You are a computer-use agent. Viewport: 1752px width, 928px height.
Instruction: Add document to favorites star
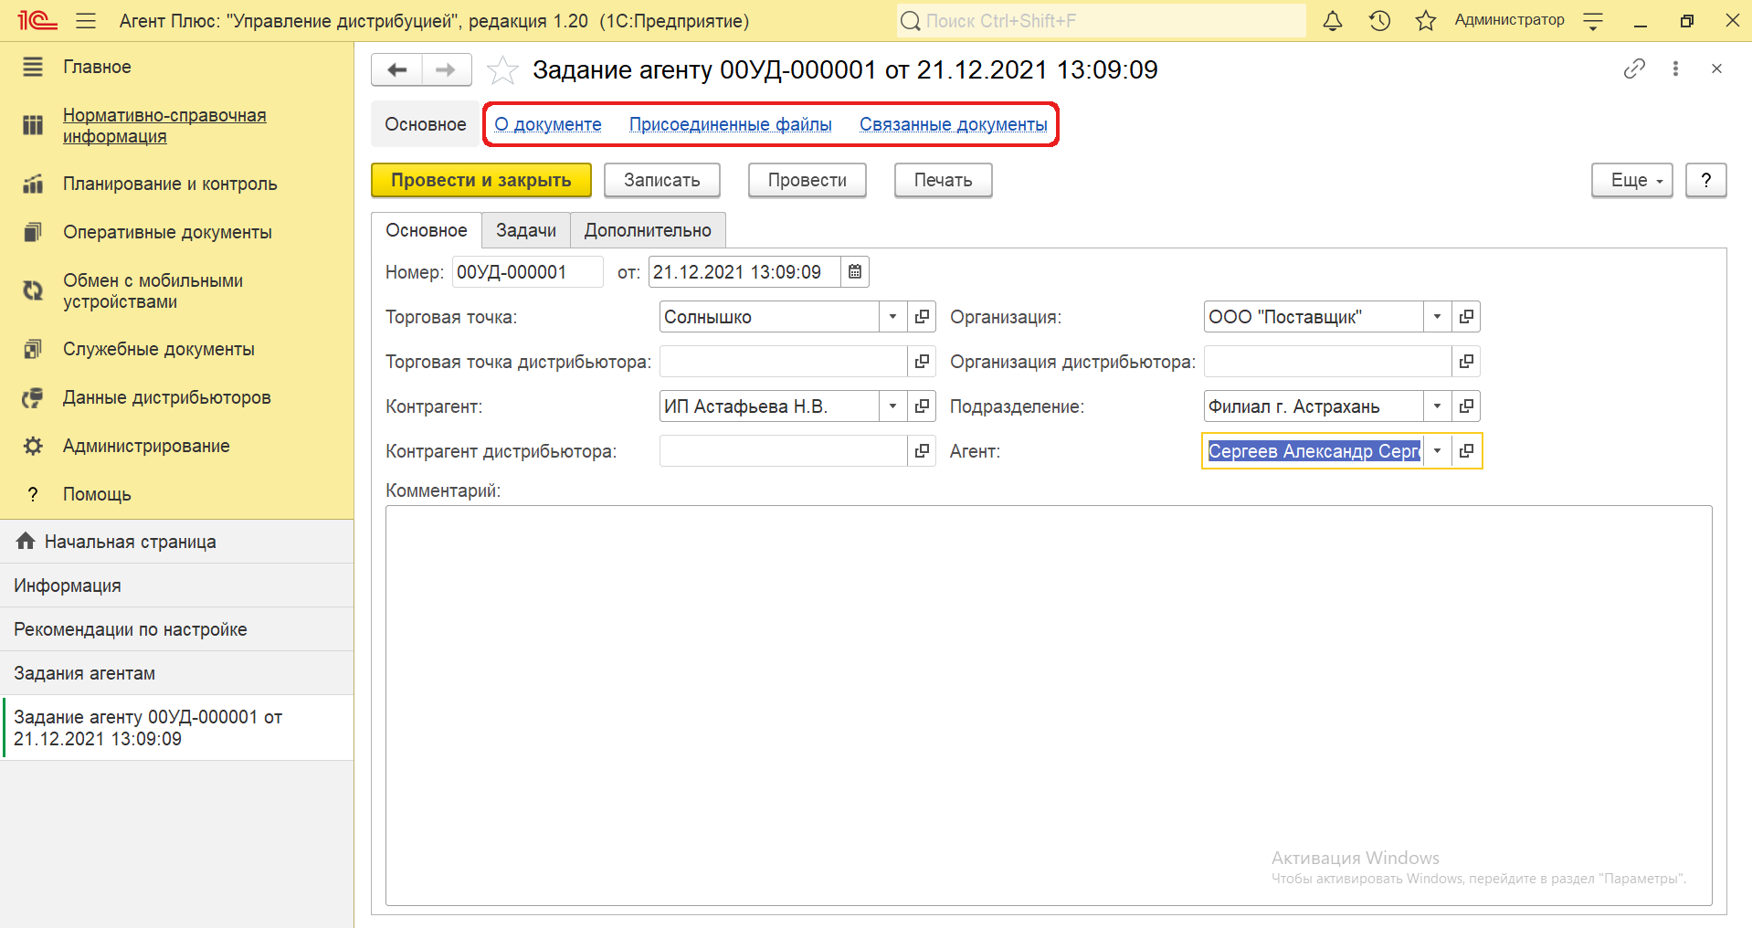click(502, 70)
